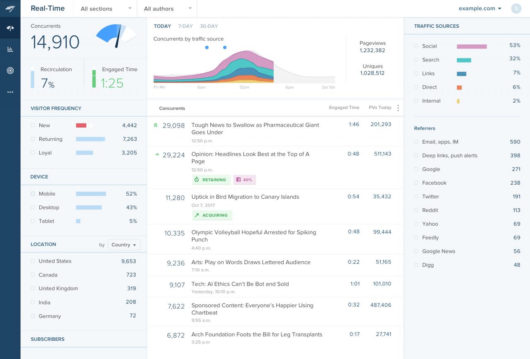Tick the Mobile device checkbox
Viewport: 530px width, 359px height.
[x=33, y=194]
